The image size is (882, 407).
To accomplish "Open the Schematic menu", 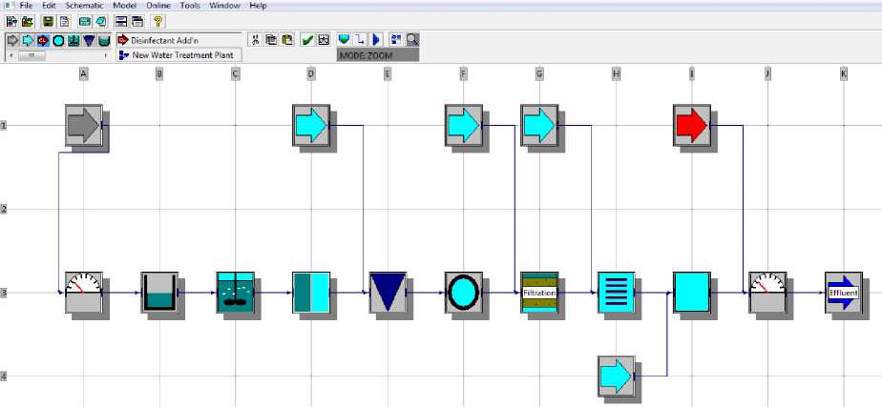I will click(84, 6).
